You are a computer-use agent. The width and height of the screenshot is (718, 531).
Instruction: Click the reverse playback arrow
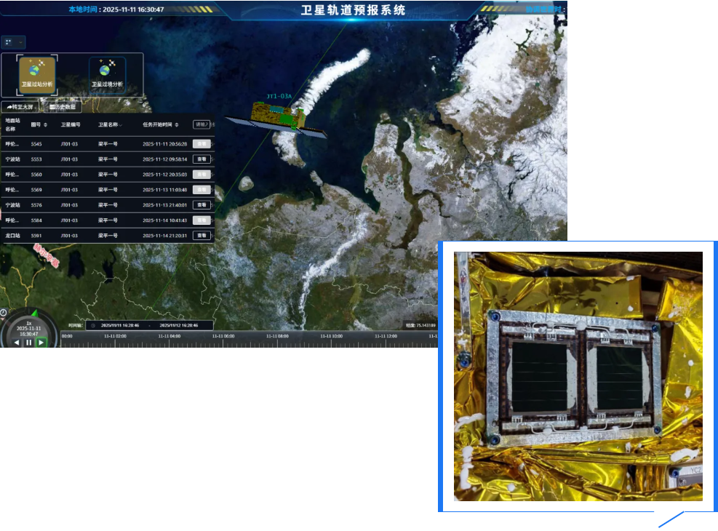coord(17,342)
